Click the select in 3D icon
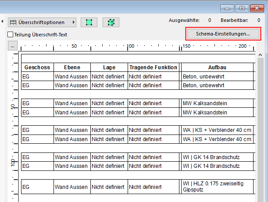268x202 pixels. (111, 22)
